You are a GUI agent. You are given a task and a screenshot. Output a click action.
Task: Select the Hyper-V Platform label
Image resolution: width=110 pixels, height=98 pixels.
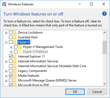35,52
